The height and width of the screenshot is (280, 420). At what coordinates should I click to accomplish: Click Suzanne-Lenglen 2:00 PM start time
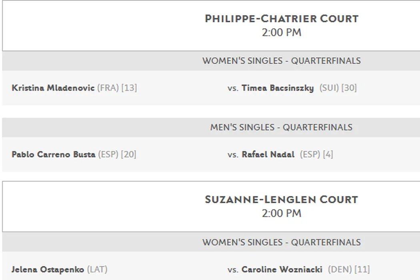click(282, 214)
